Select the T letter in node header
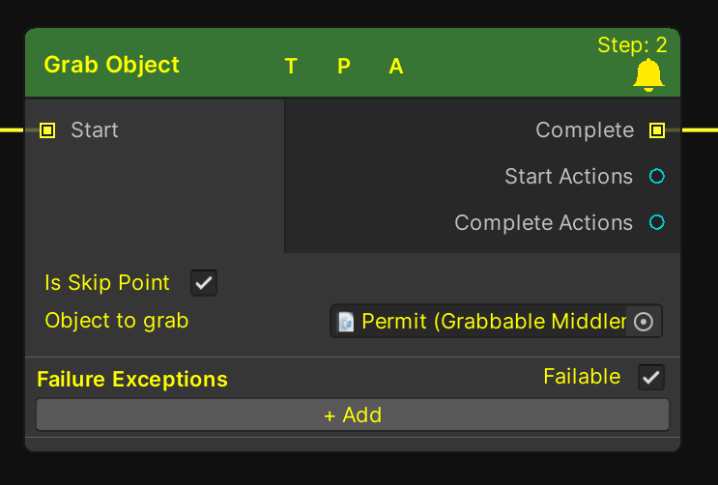The width and height of the screenshot is (718, 485). (x=291, y=67)
